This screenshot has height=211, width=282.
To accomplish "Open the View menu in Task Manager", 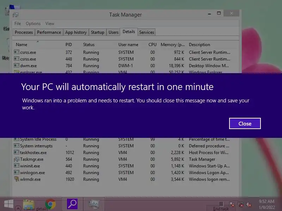I will (x=50, y=24).
